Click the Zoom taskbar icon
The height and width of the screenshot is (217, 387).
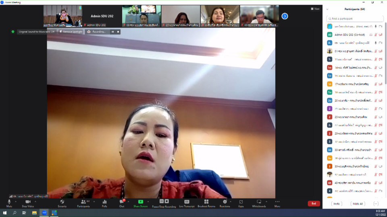click(44, 213)
